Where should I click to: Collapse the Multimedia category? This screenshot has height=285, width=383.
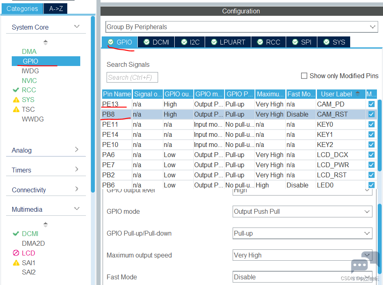pos(77,208)
